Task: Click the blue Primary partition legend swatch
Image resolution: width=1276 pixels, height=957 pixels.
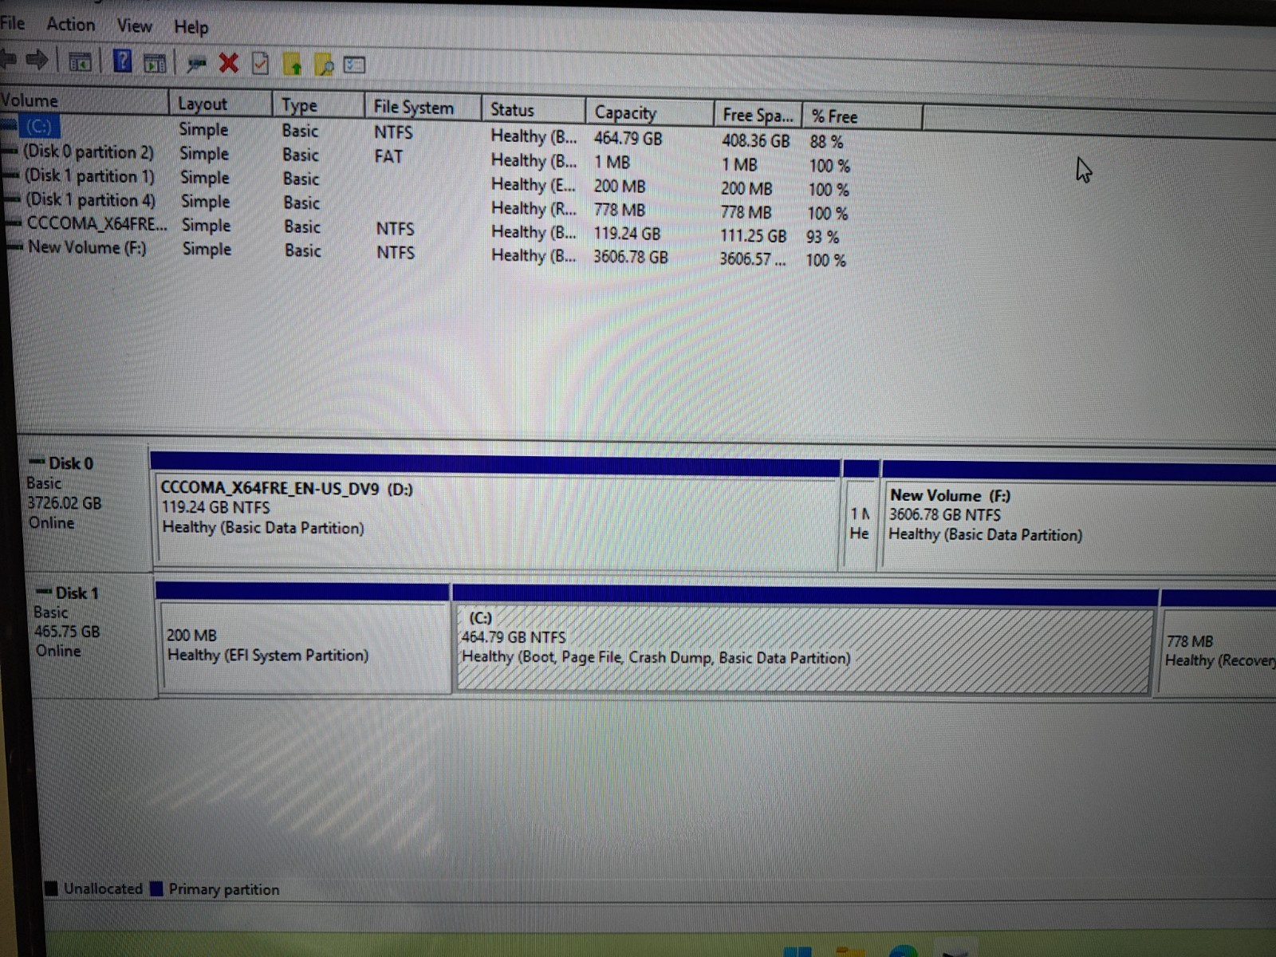Action: coord(157,888)
